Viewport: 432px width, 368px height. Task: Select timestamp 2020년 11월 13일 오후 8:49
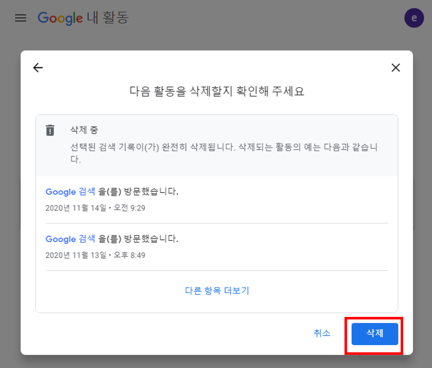click(95, 255)
